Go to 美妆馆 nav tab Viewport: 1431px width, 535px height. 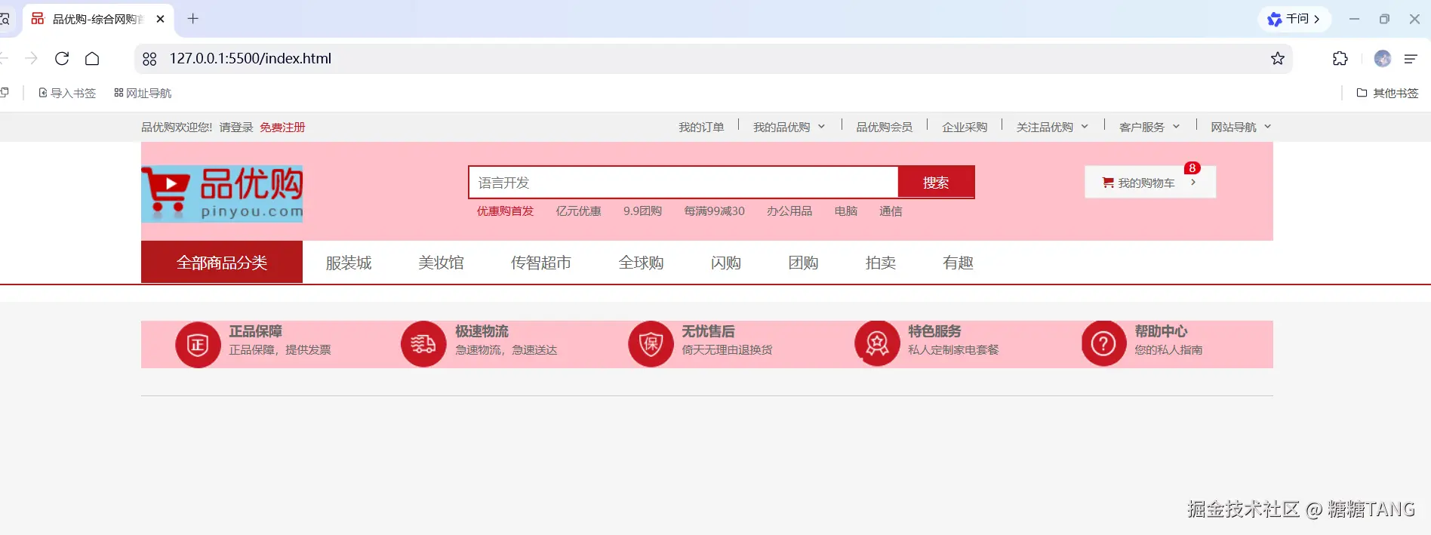click(x=442, y=263)
